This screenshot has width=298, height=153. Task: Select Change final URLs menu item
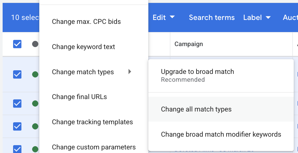(x=79, y=97)
